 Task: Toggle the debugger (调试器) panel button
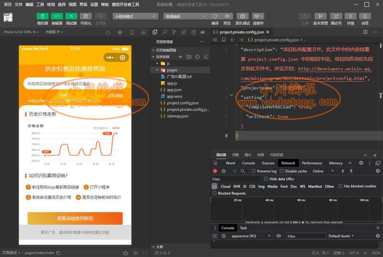click(71, 16)
